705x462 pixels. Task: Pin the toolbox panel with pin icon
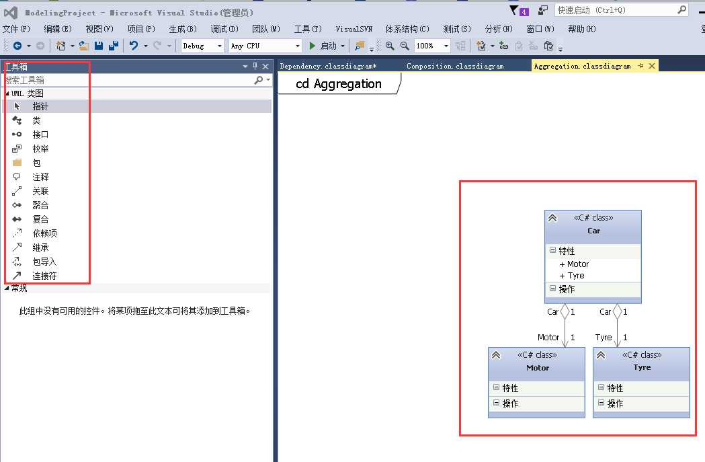[x=255, y=66]
